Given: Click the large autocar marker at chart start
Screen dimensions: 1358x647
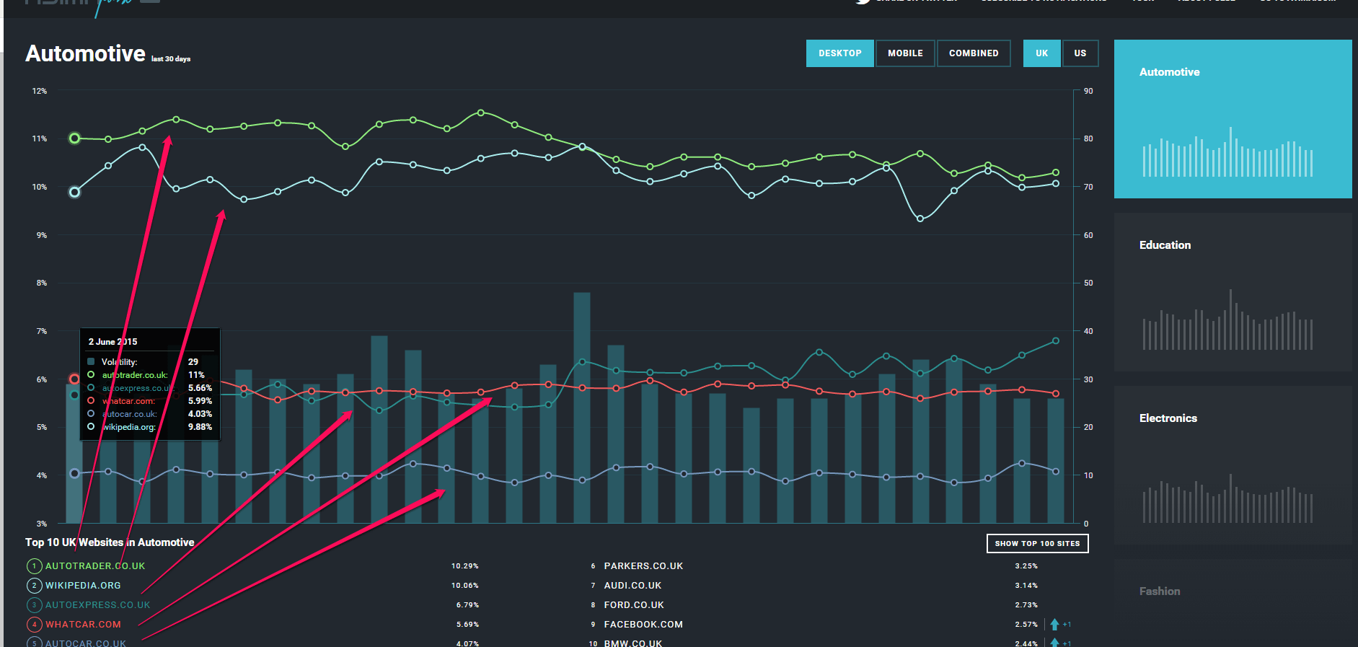Looking at the screenshot, I should [x=74, y=474].
